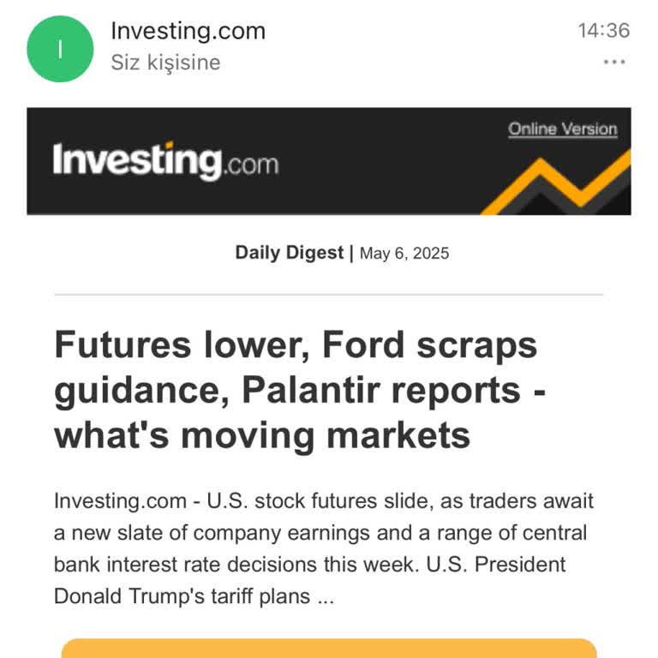Tap the 14:36 email timestamp
This screenshot has height=658, width=658.
coord(603,31)
